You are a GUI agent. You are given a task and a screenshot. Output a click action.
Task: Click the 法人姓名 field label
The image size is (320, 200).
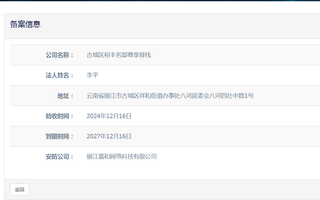pyautogui.click(x=60, y=75)
